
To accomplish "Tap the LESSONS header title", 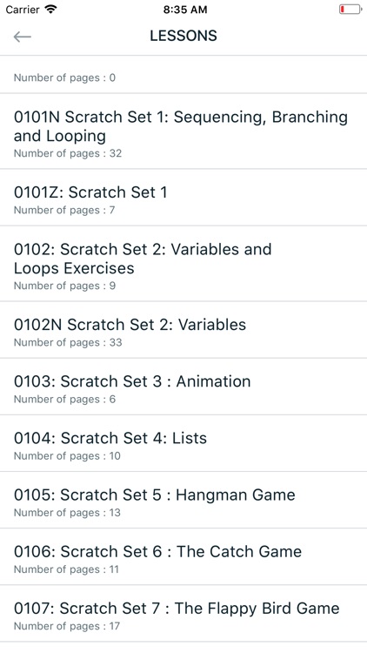I will (183, 36).
